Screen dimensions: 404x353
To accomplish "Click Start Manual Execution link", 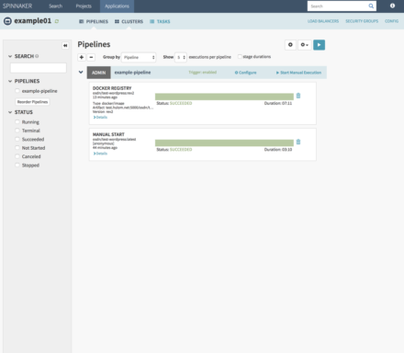I will click(x=298, y=73).
